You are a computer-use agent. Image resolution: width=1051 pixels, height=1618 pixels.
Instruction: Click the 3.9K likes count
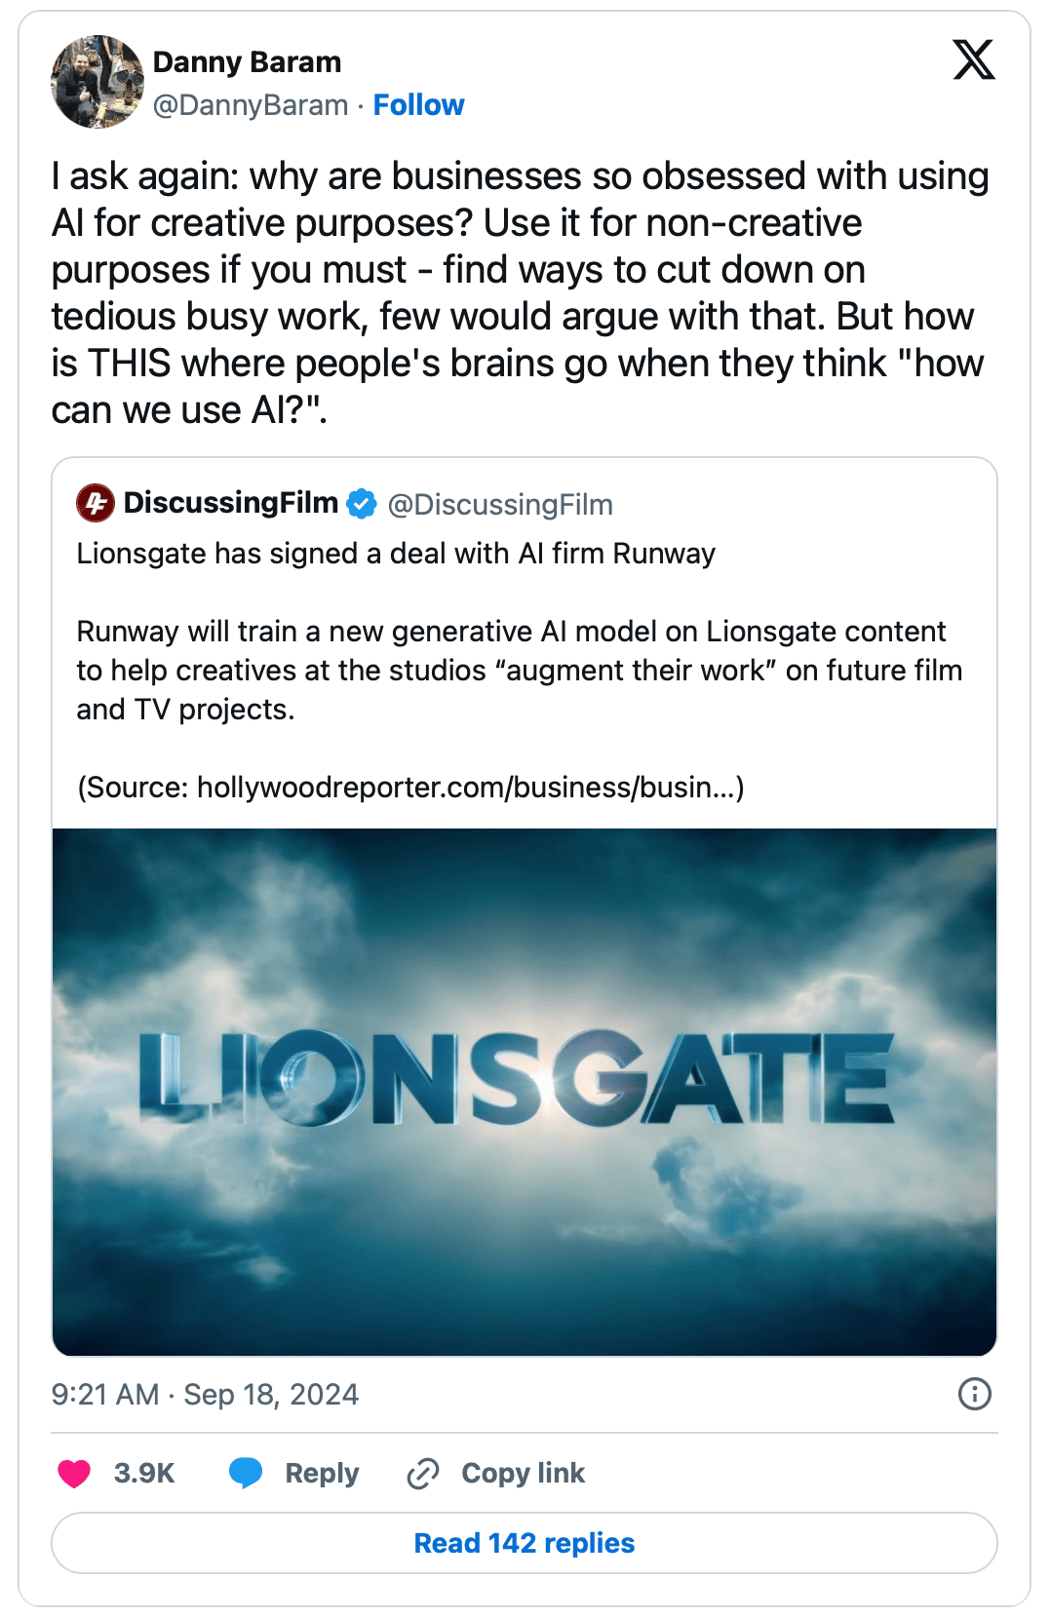click(x=144, y=1473)
